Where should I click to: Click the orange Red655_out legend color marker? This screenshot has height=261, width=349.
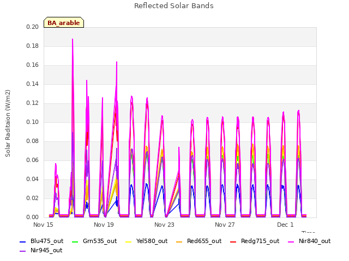click(x=179, y=241)
